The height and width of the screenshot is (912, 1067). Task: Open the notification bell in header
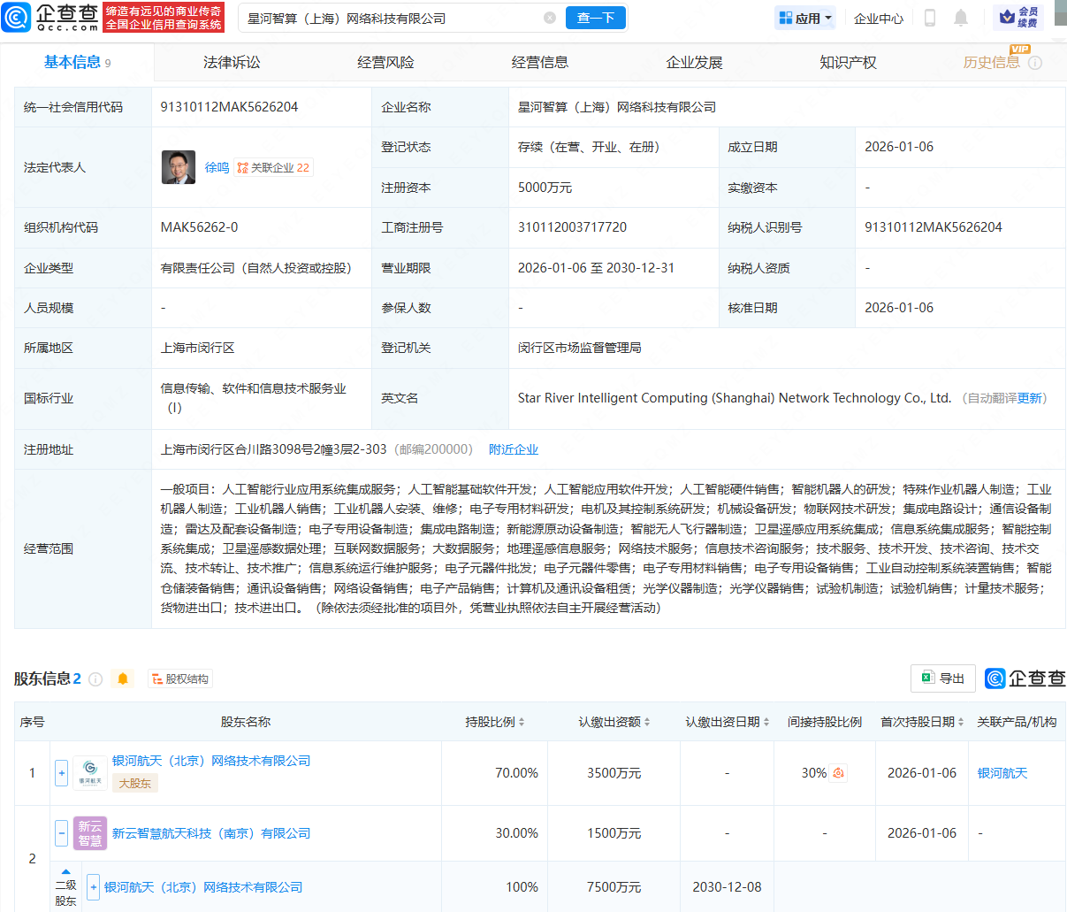pos(961,18)
